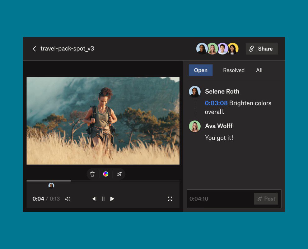Switch to the Open comments tab

coord(201,70)
